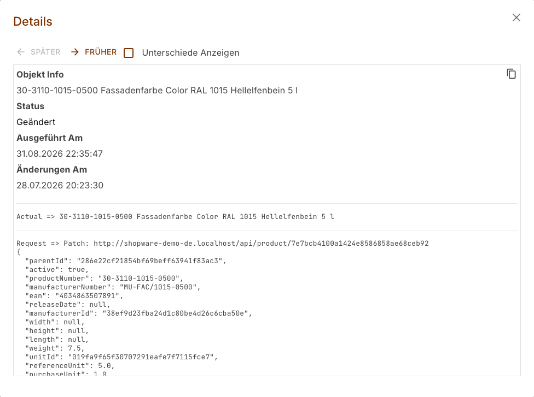Close the Details dialog
This screenshot has height=397, width=534.
tap(516, 17)
